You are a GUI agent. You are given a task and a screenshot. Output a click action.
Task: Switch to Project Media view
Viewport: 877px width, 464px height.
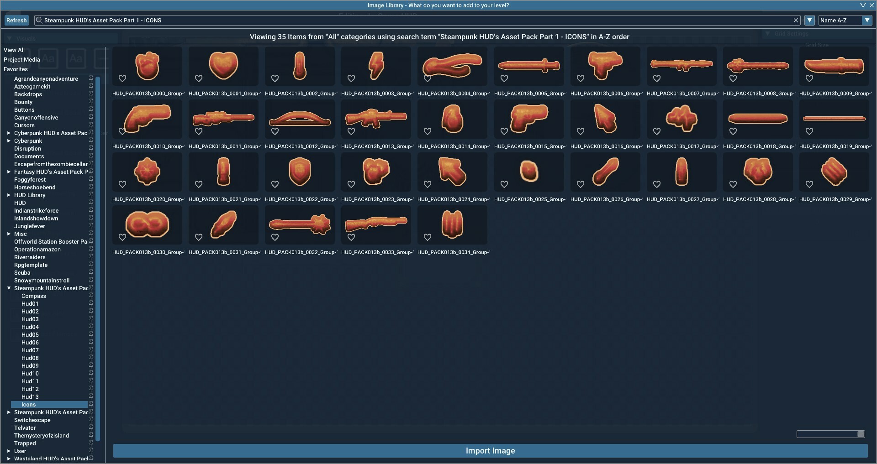click(22, 59)
